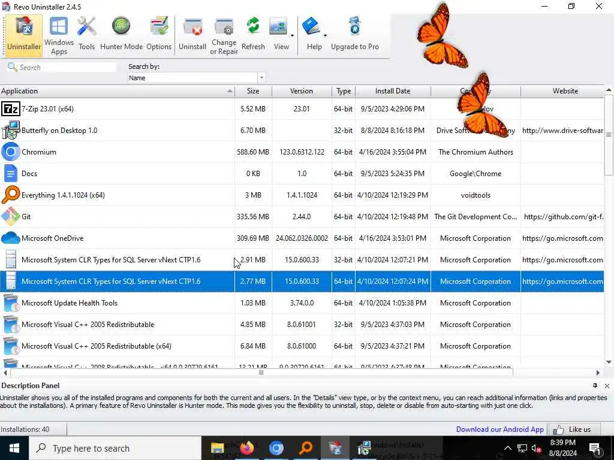Image resolution: width=614 pixels, height=460 pixels.
Task: Open Download our Android App link
Action: 499,429
